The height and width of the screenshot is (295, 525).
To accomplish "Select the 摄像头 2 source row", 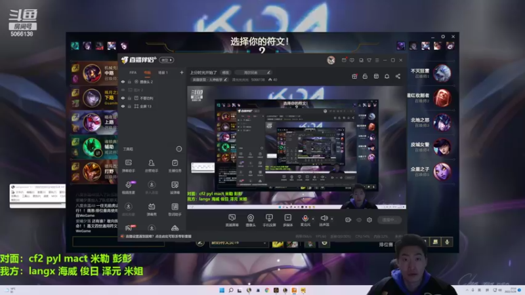I will click(x=152, y=81).
